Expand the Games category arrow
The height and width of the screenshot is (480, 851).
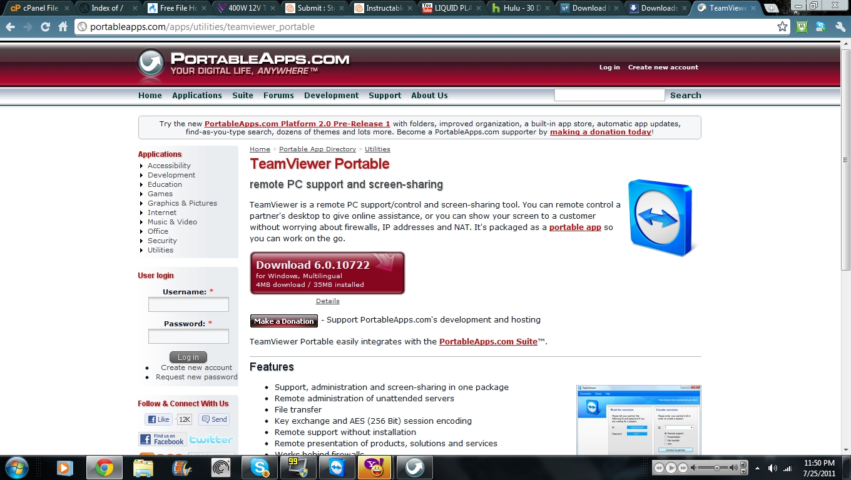click(141, 194)
